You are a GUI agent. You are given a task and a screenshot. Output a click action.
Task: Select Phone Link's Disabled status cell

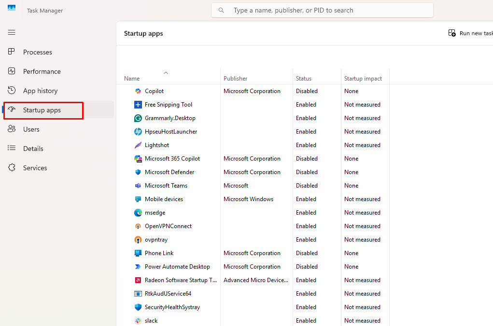307,253
